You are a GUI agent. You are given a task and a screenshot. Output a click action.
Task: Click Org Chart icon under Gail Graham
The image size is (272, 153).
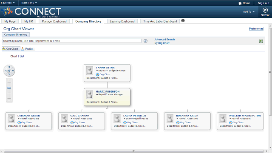pyautogui.click(x=72, y=123)
